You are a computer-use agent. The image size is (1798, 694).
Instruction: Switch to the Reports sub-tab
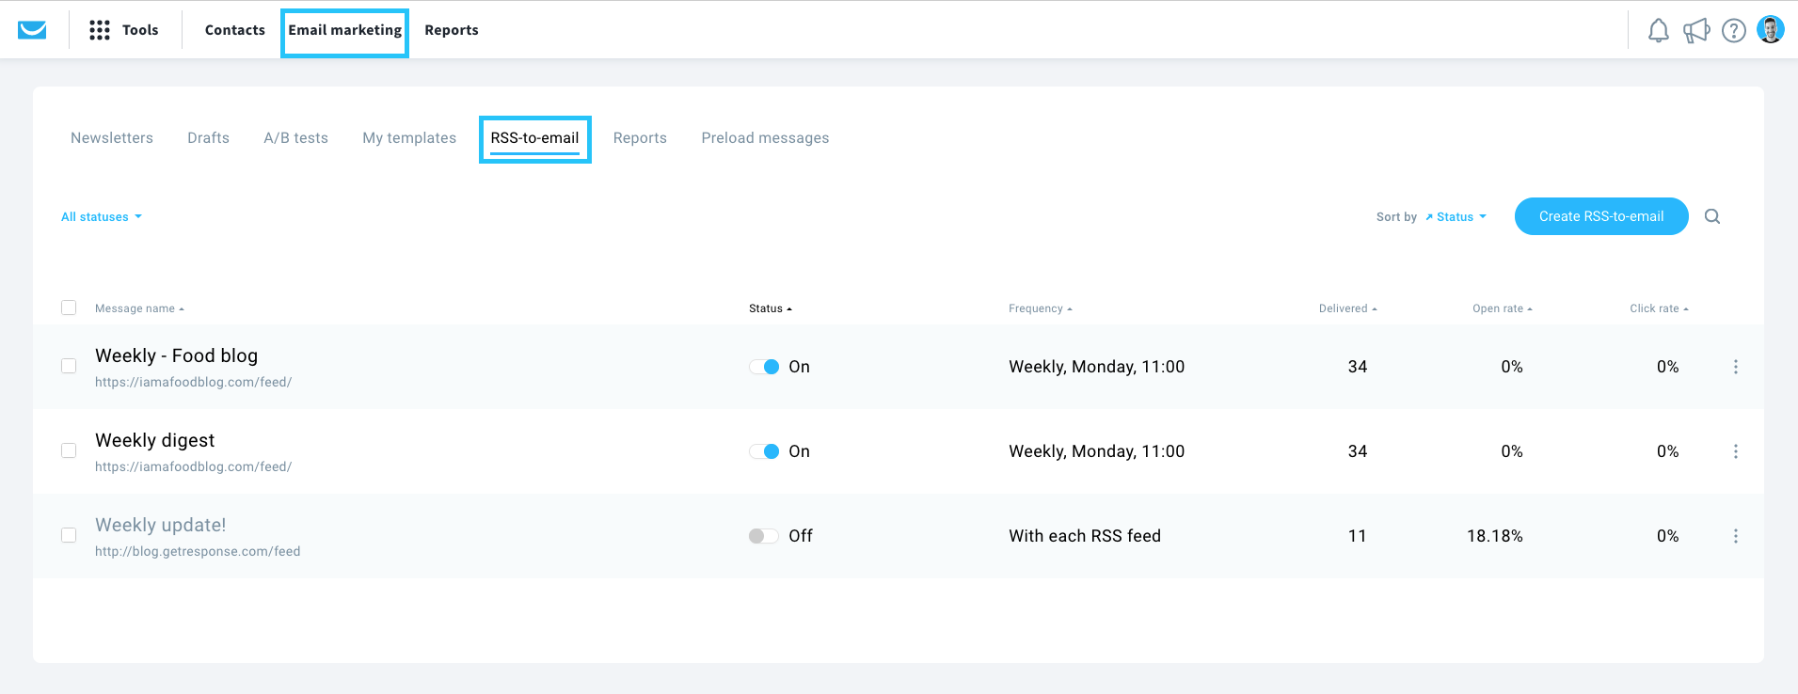pyautogui.click(x=640, y=137)
